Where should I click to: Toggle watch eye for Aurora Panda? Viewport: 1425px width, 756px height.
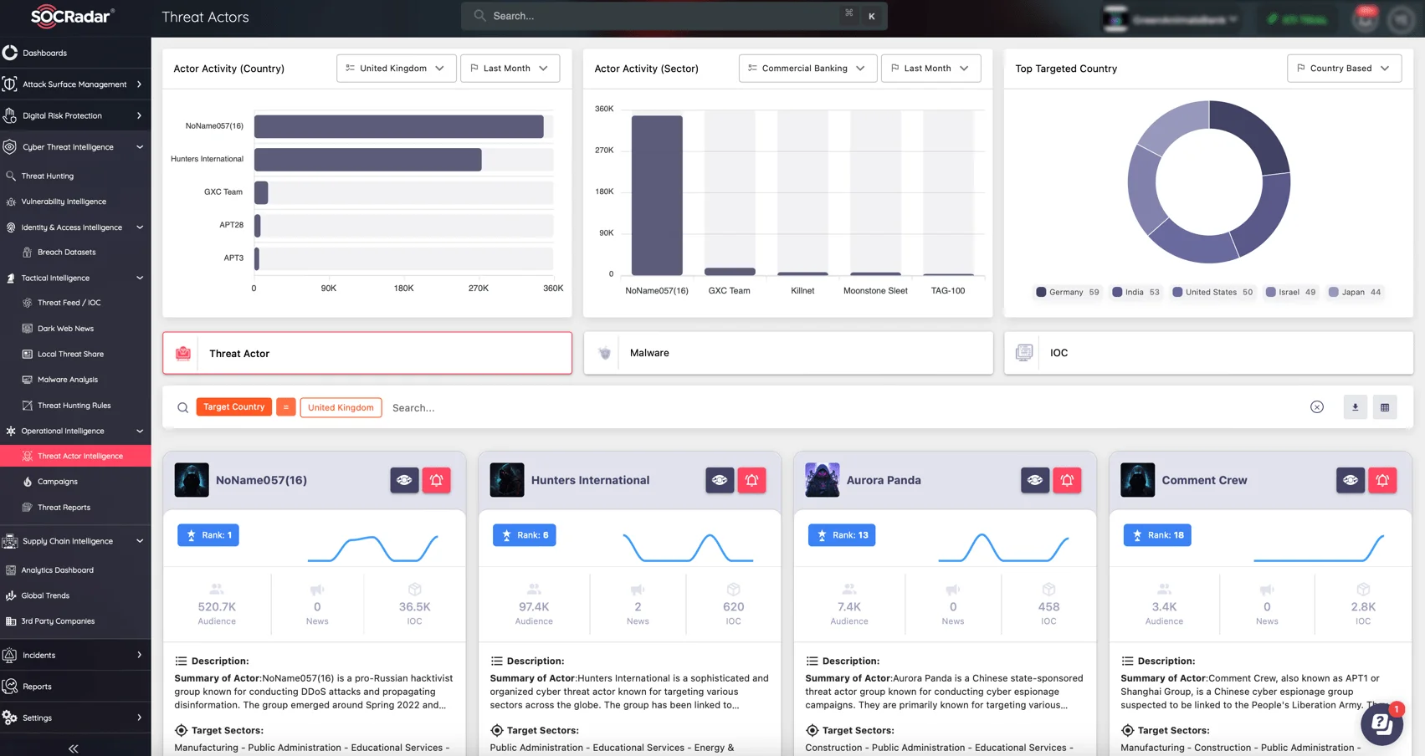[1035, 480]
